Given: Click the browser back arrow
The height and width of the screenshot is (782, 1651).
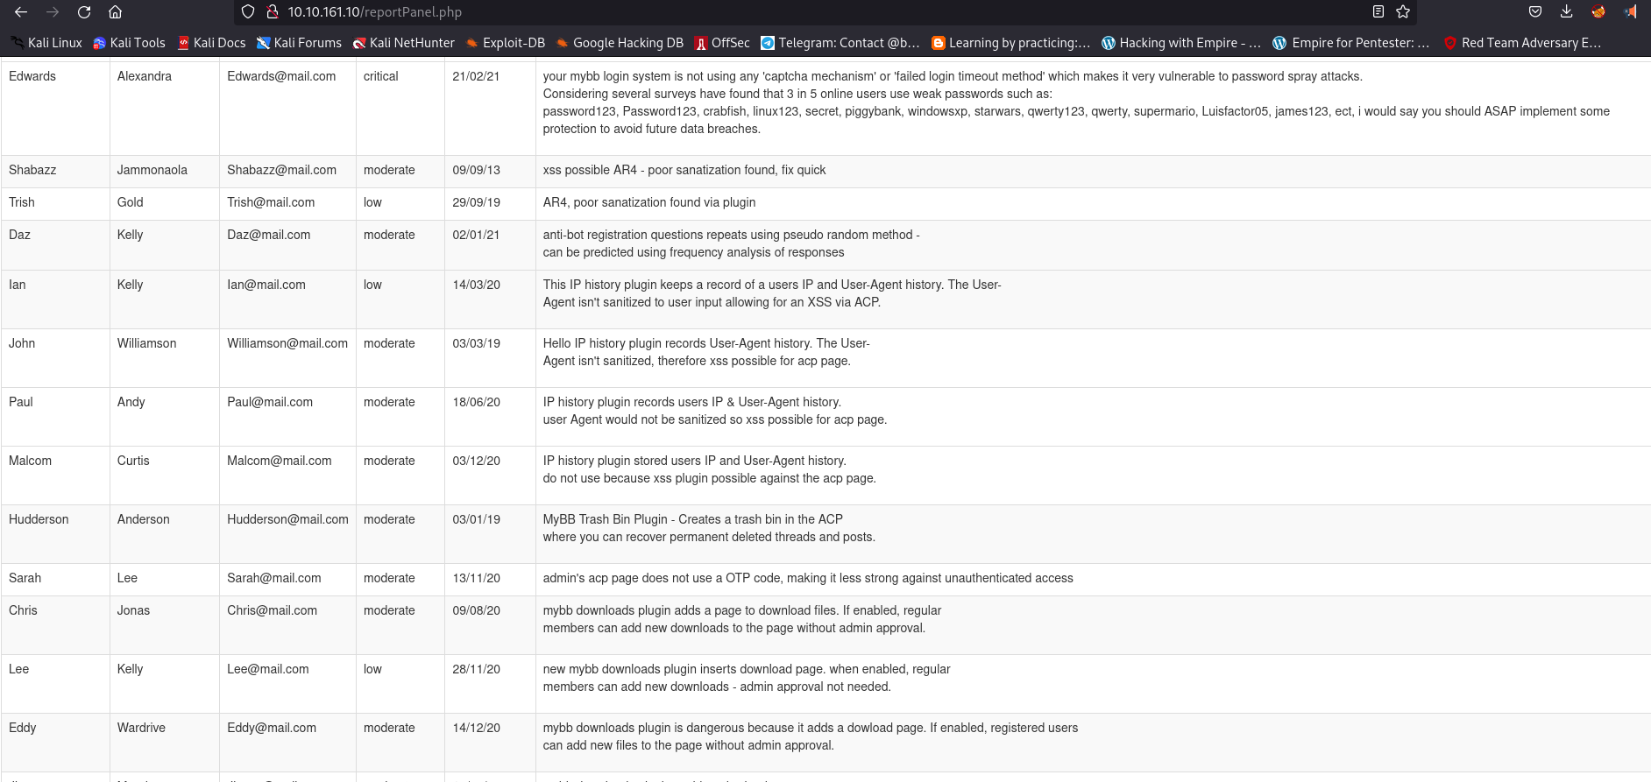Looking at the screenshot, I should [21, 12].
